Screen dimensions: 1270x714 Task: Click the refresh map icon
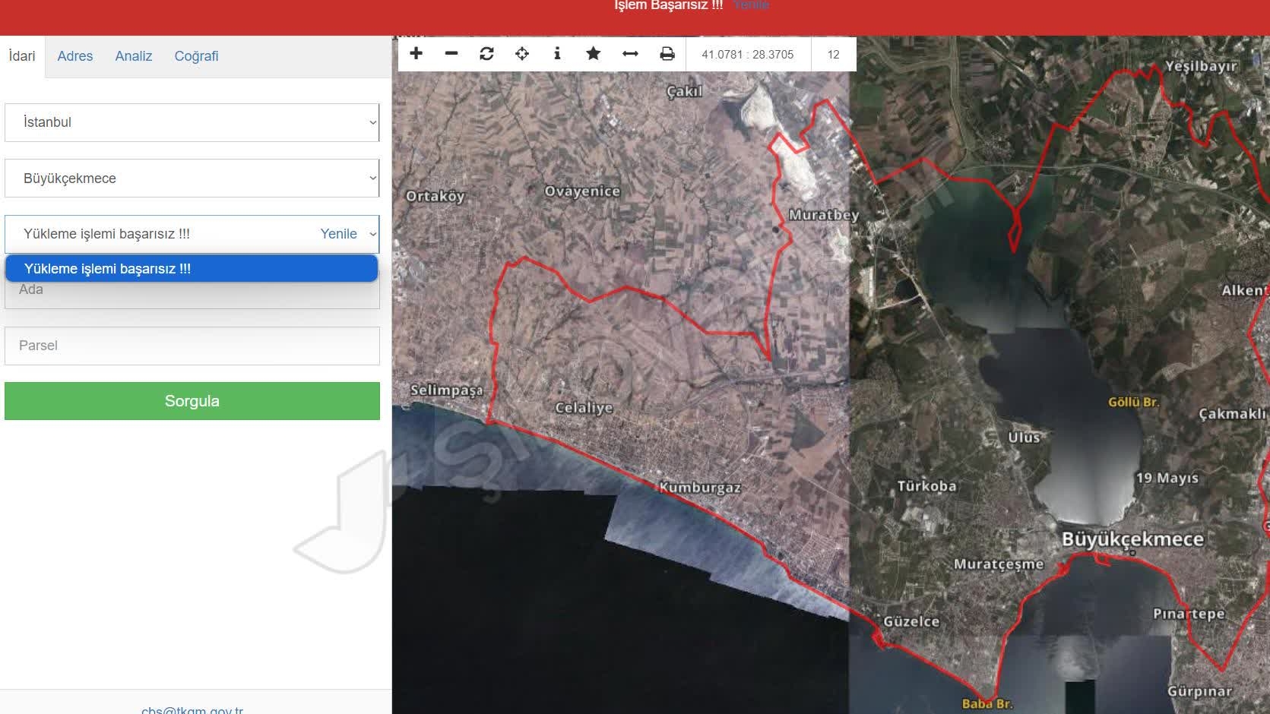coord(486,54)
